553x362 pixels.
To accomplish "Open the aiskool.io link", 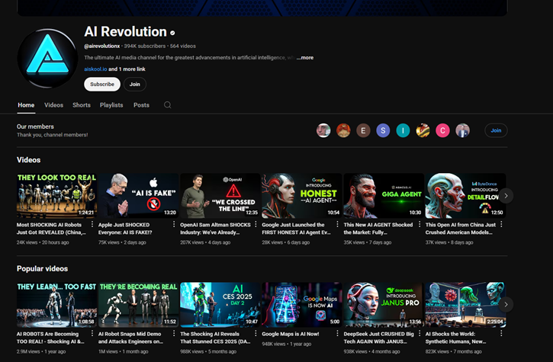I will point(95,69).
